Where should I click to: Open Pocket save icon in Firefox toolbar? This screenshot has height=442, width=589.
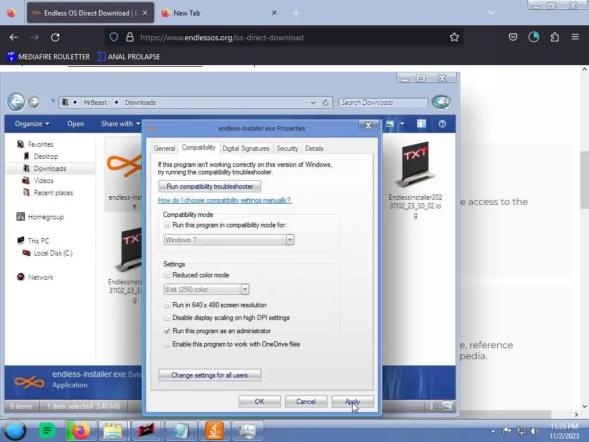point(512,37)
